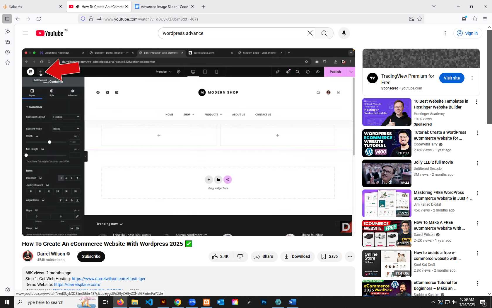Open the darrelwilson.com/hostinger link

(x=109, y=279)
